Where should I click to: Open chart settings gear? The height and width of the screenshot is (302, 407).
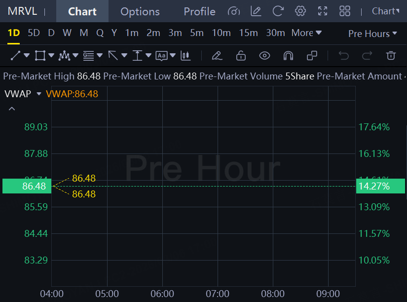click(300, 11)
